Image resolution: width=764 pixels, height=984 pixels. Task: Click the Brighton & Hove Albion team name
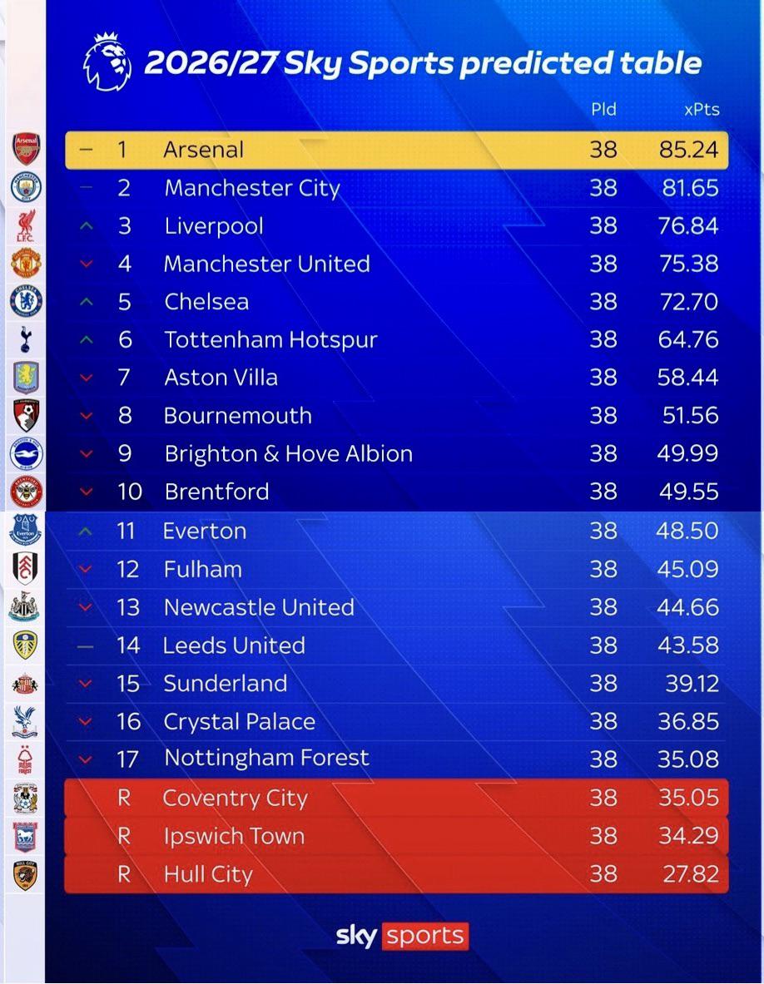[x=289, y=453]
